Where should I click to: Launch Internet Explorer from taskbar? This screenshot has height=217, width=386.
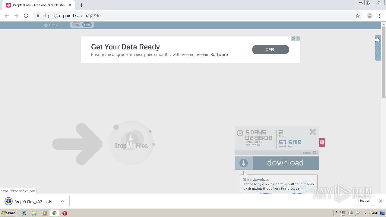(x=24, y=213)
